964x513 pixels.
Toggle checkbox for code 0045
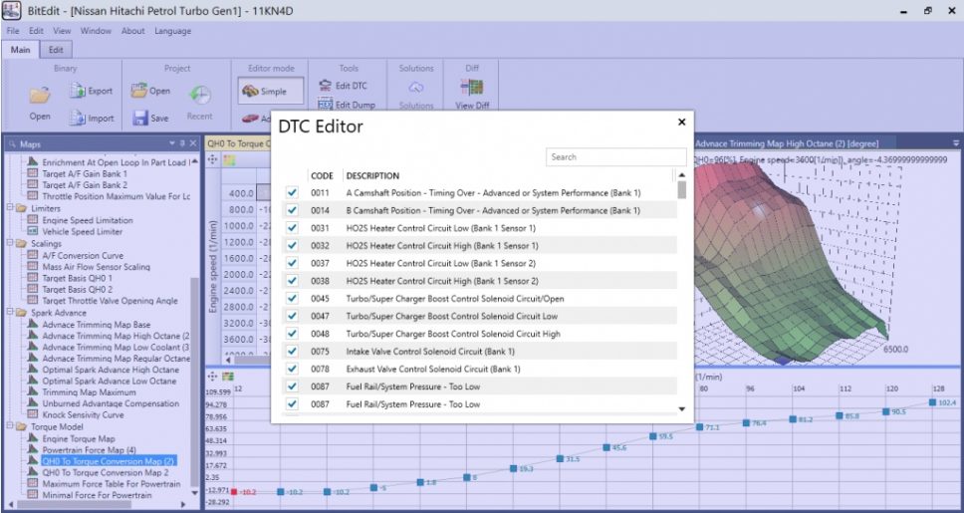292,298
